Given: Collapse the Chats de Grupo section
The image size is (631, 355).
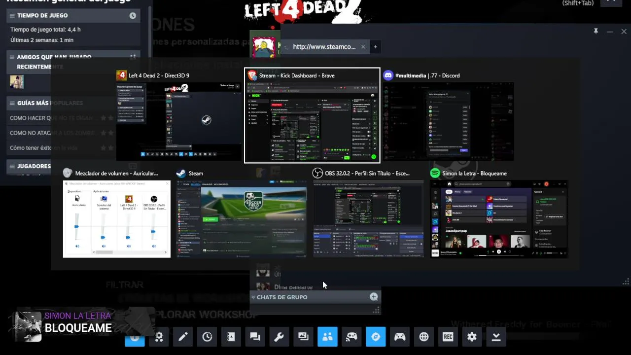Looking at the screenshot, I should pos(253,297).
